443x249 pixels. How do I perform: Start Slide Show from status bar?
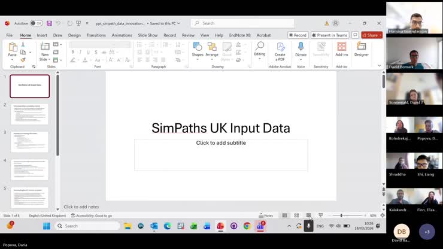[x=321, y=215]
